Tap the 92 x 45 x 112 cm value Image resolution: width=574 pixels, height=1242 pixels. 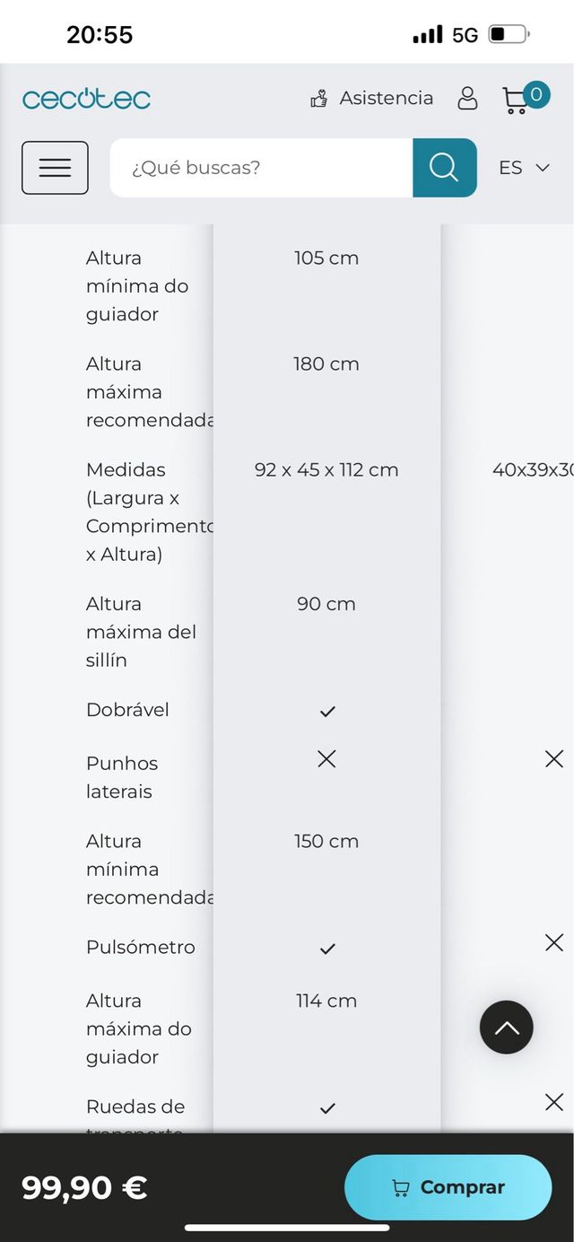[326, 469]
